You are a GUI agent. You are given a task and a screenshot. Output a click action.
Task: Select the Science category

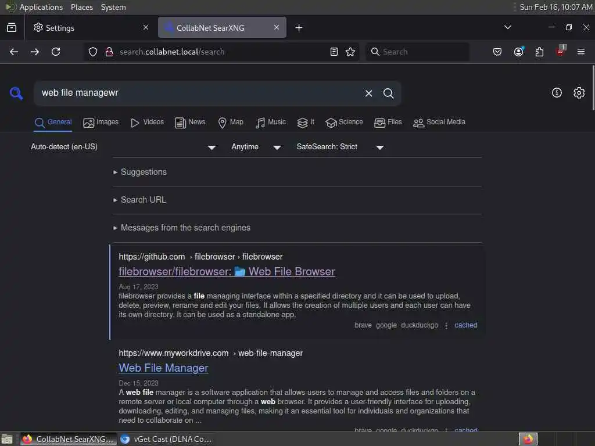pyautogui.click(x=344, y=122)
